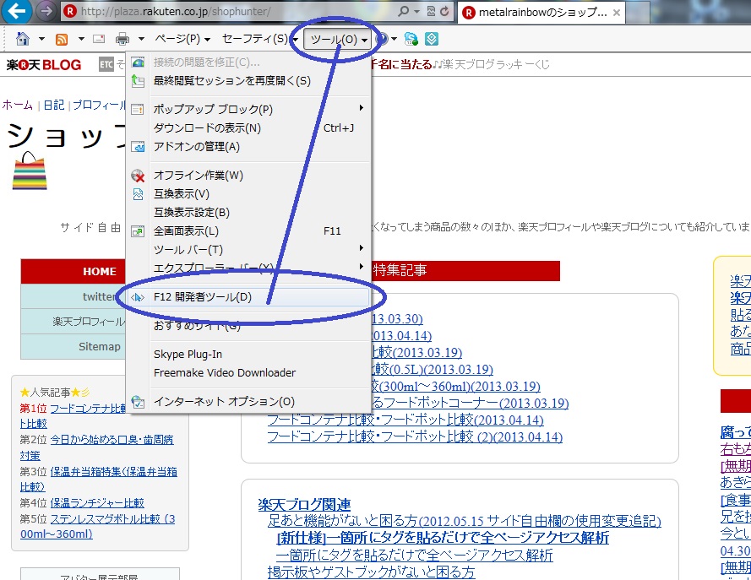Toggle オフライン作業(W) offline mode
Image resolution: width=751 pixels, height=580 pixels.
[x=198, y=176]
